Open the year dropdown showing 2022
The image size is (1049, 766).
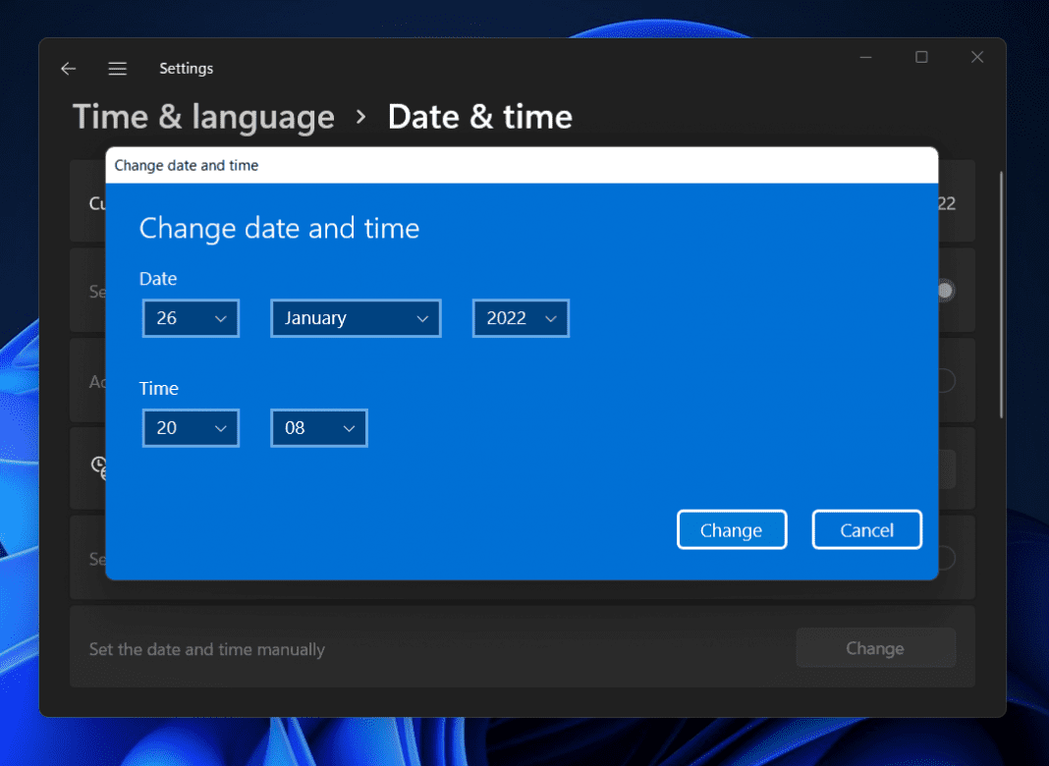click(x=521, y=317)
